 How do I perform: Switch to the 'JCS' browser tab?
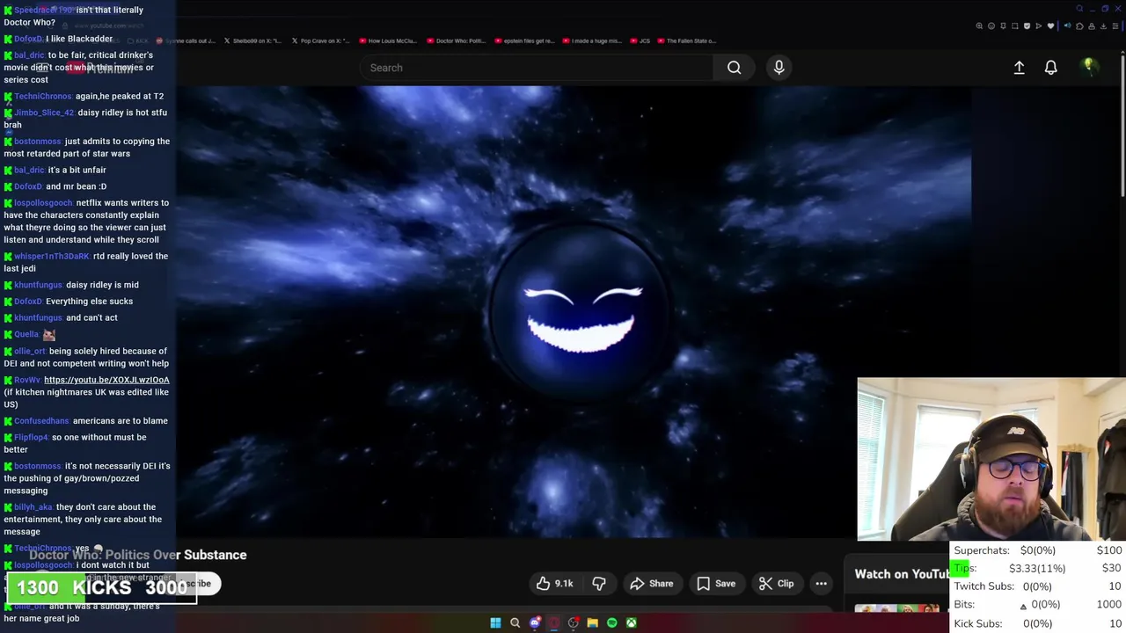[640, 40]
